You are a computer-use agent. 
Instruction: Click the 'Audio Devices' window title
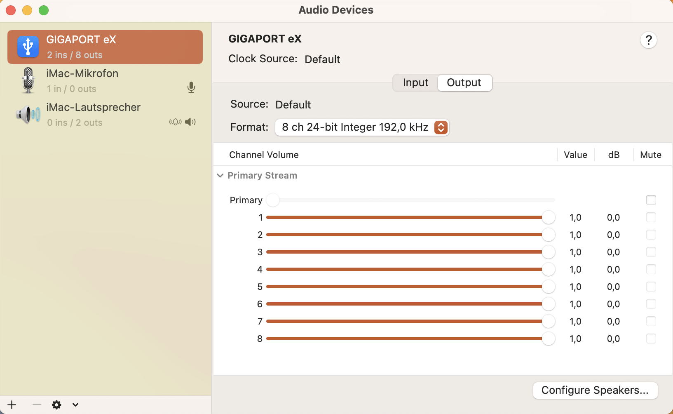click(336, 10)
